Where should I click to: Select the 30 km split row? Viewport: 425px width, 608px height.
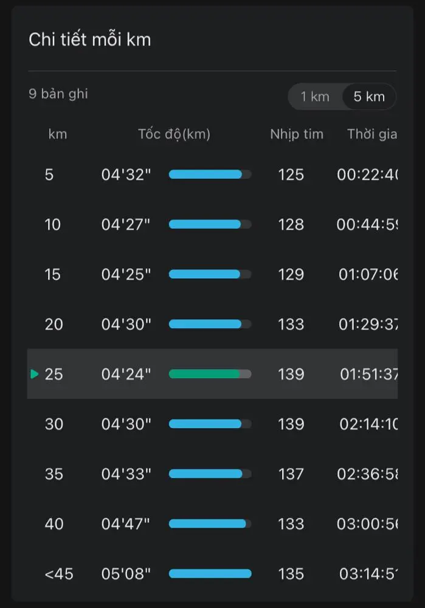213,424
